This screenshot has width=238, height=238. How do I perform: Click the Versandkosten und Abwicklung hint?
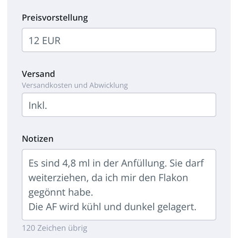(x=75, y=85)
